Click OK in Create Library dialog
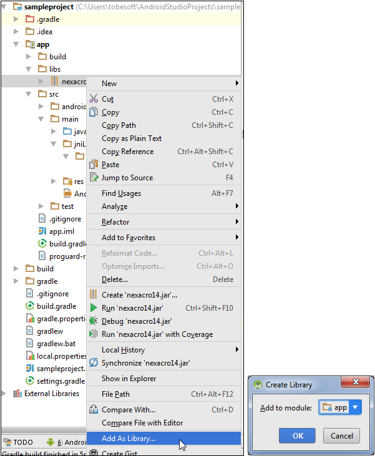Viewport: 375px width, 456px height. tap(297, 435)
